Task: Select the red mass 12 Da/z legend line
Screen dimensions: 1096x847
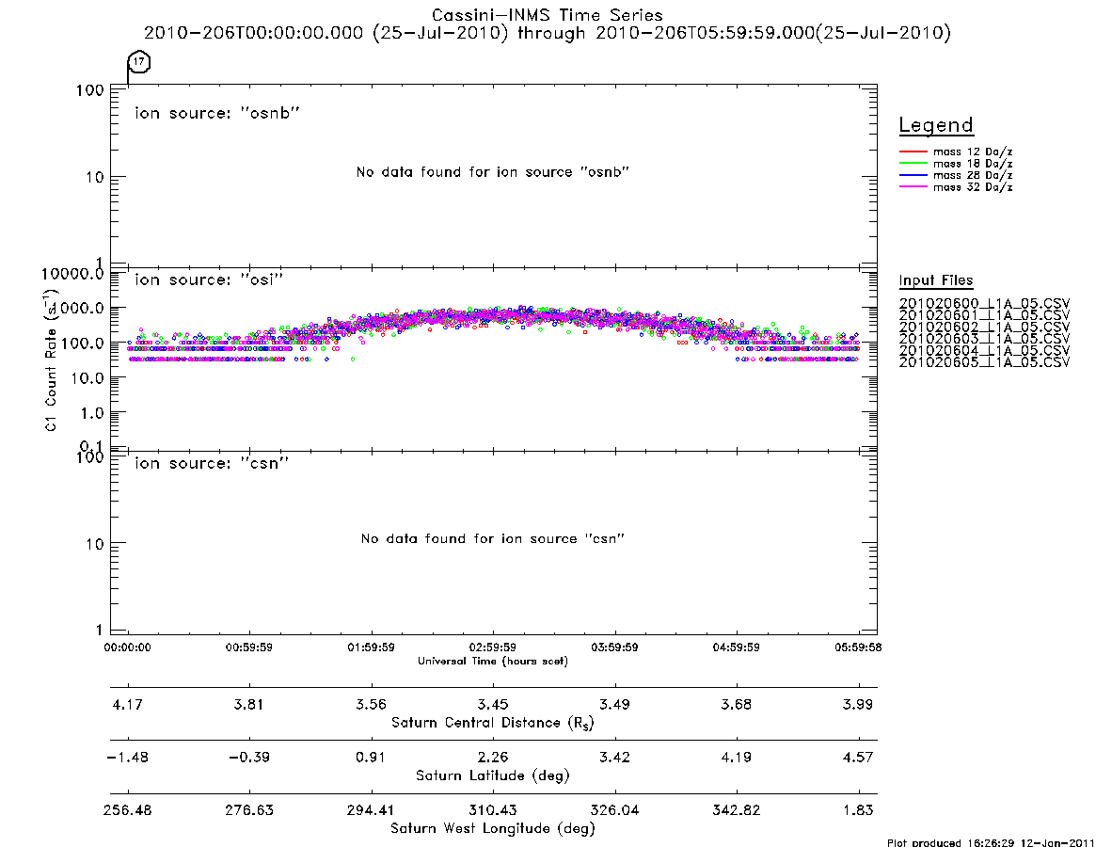Action: [913, 152]
